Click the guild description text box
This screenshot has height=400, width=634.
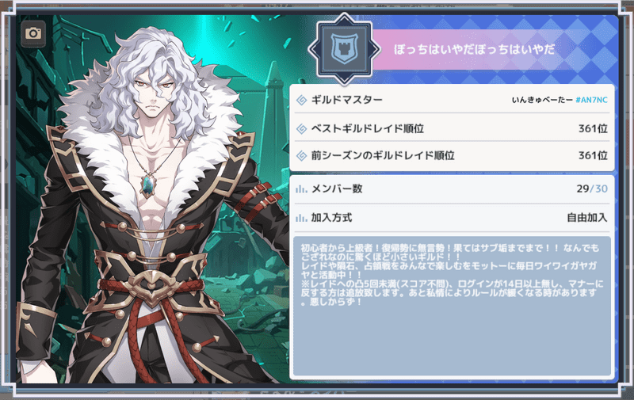pyautogui.click(x=452, y=307)
